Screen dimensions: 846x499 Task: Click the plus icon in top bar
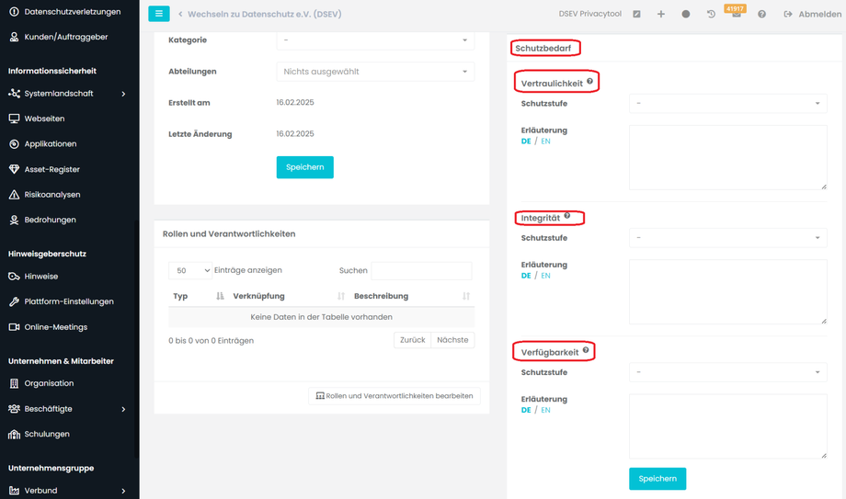point(661,15)
